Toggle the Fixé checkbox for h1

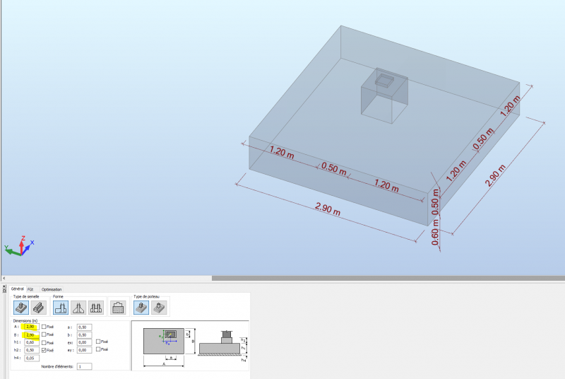(x=44, y=342)
